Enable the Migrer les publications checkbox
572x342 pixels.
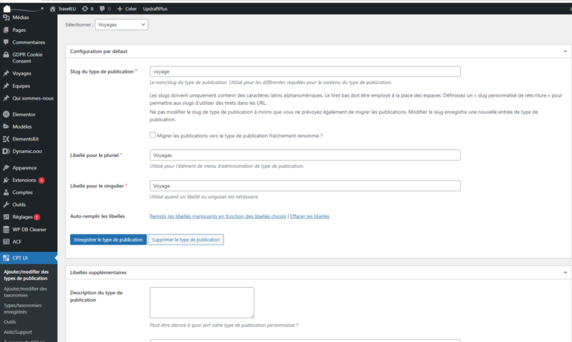pos(153,135)
